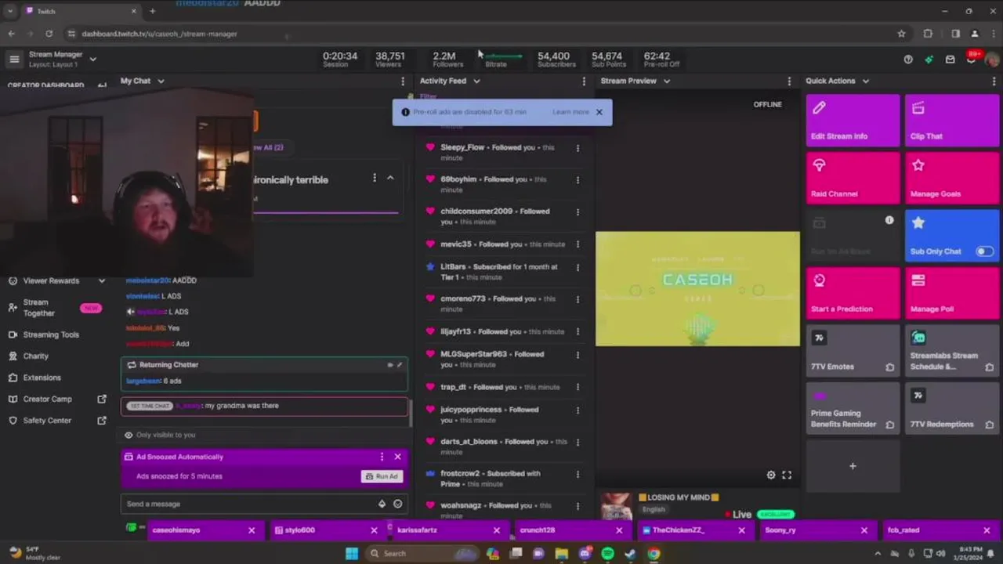Click the Streamlabs Stream Schedule quick action
This screenshot has width=1003, height=564.
point(952,351)
